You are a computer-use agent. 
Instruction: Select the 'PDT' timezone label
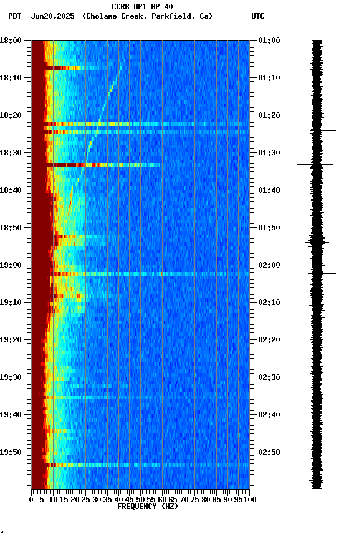(x=15, y=16)
